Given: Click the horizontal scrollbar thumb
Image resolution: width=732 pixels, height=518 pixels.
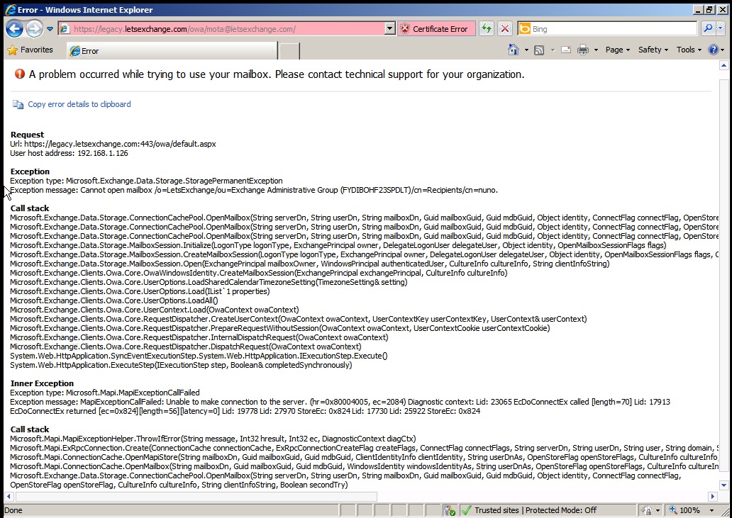Looking at the screenshot, I should click(x=196, y=497).
